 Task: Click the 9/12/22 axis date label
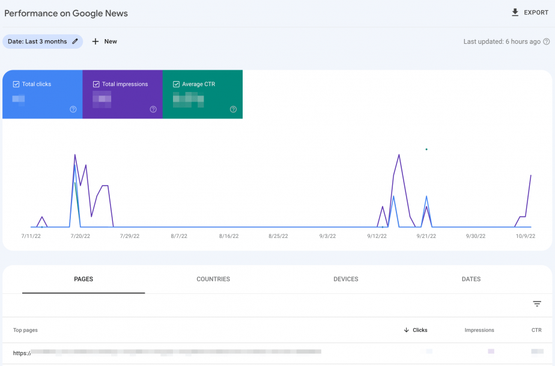coord(377,236)
